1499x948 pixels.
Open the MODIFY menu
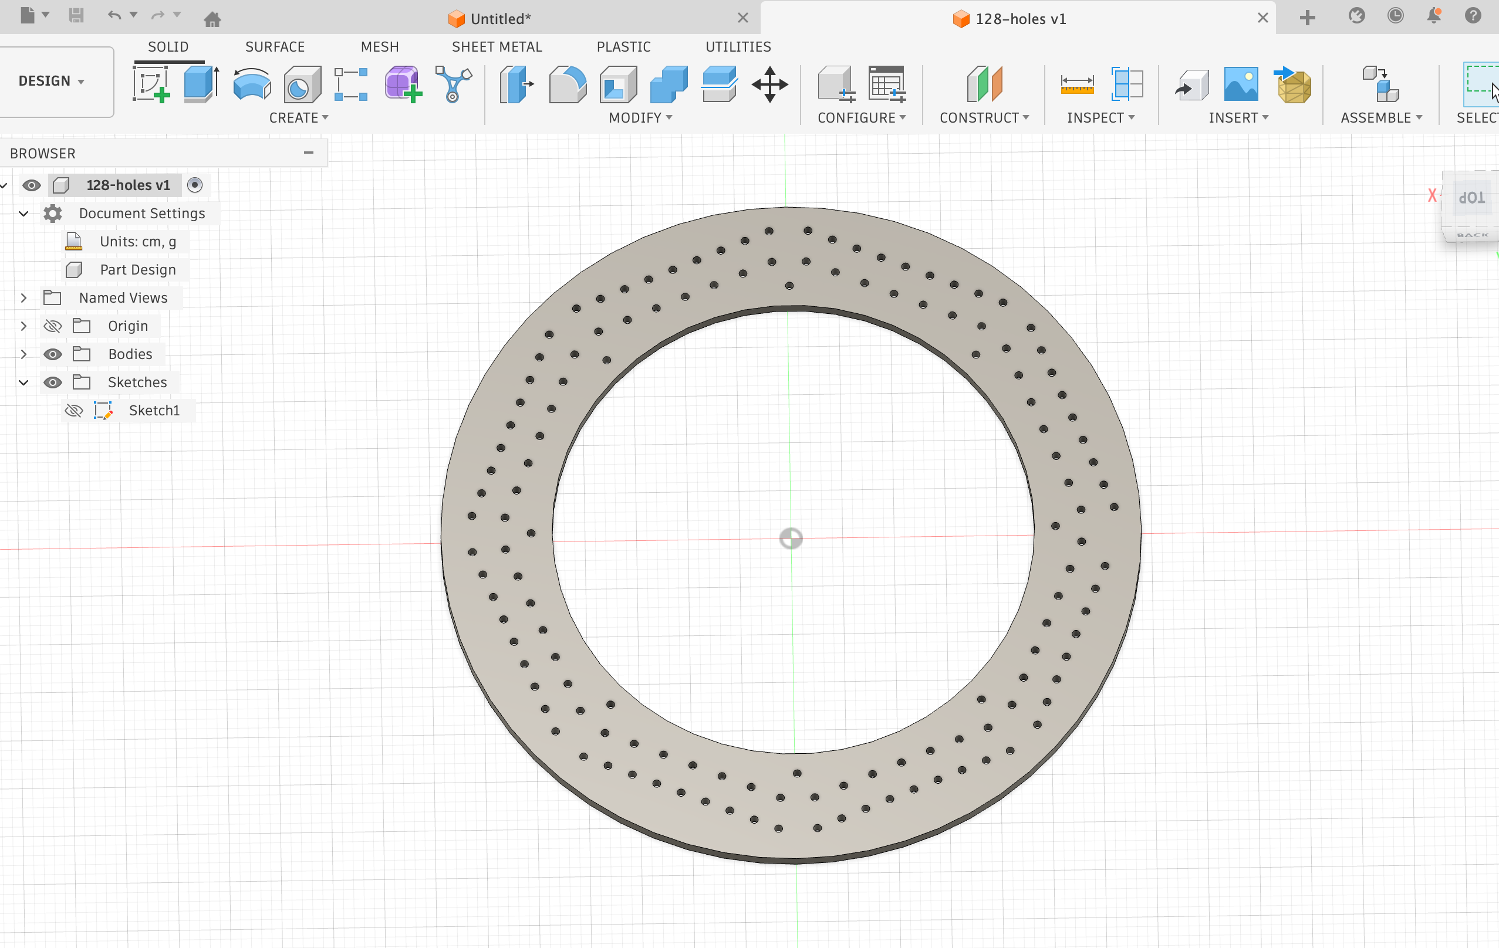tap(640, 117)
